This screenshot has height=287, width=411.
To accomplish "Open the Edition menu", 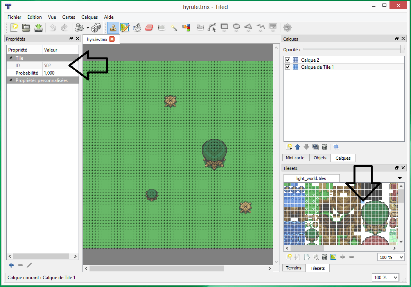I will [34, 17].
